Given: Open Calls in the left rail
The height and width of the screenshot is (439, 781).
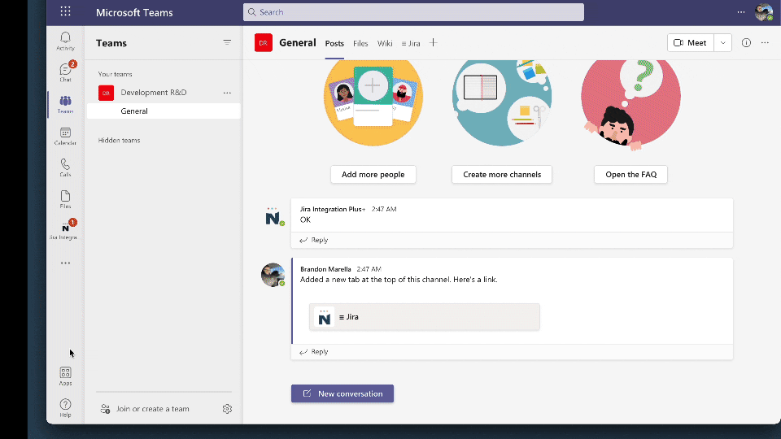Looking at the screenshot, I should (65, 167).
